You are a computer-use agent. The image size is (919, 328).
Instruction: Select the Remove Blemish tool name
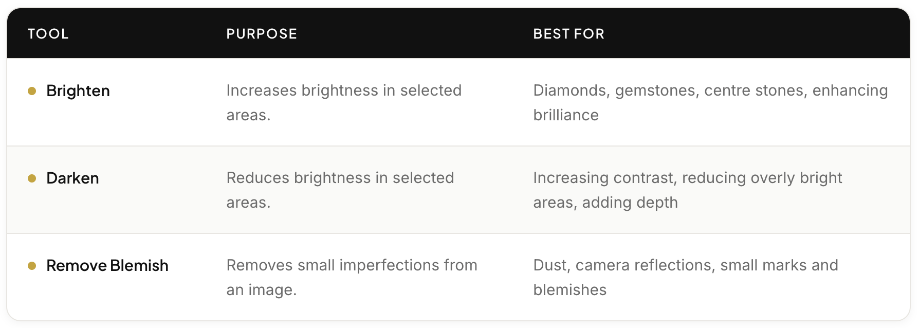(107, 266)
